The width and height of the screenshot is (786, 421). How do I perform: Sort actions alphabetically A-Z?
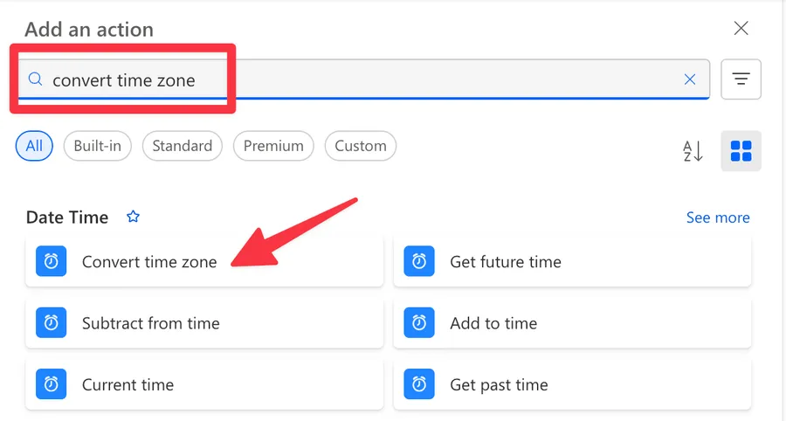pos(693,150)
